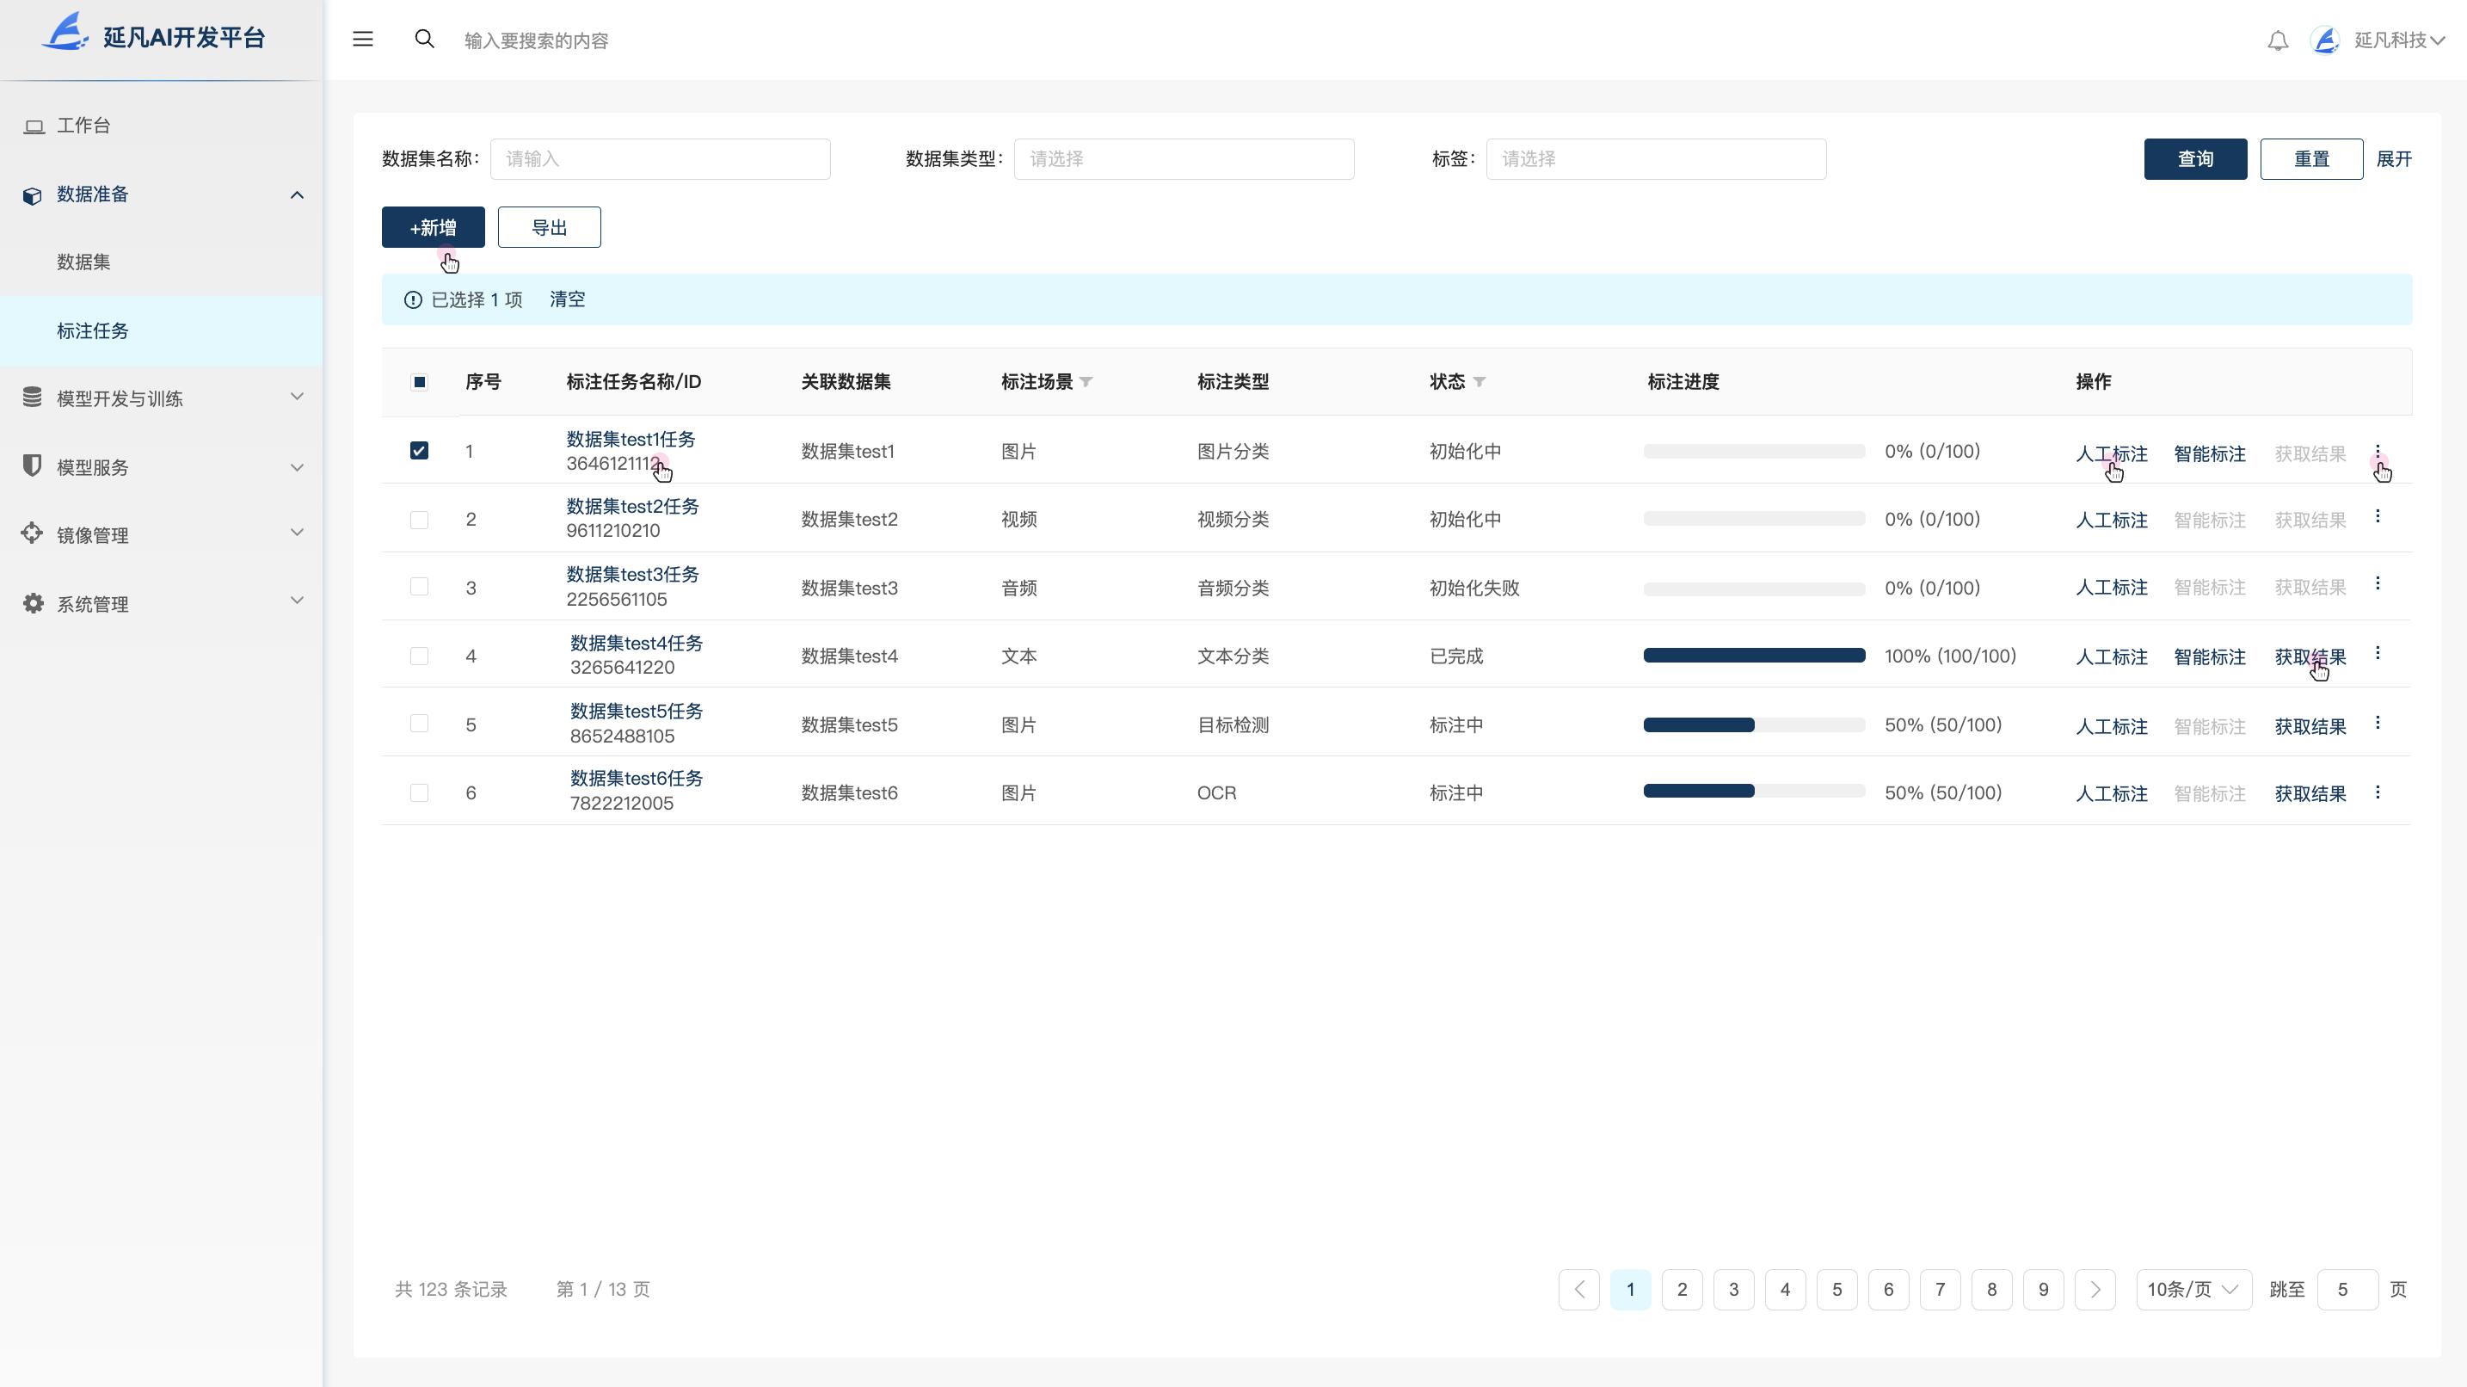The image size is (2467, 1387).
Task: Open more actions for 数据集test6任务 row
Action: 2377,792
